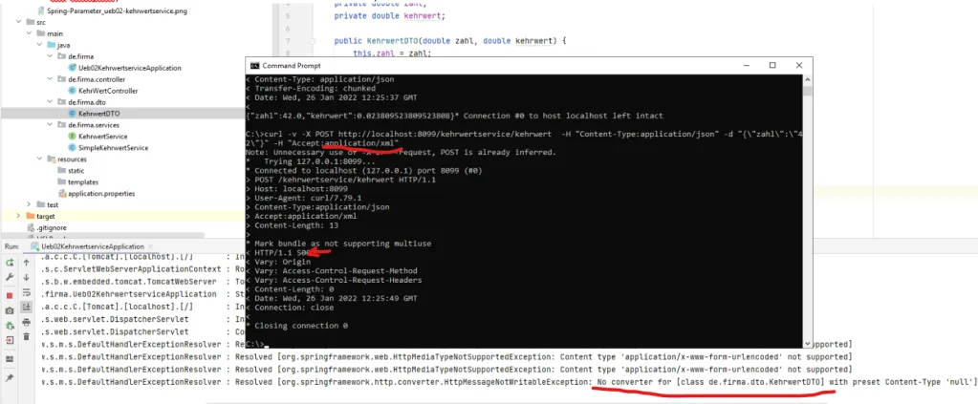This screenshot has height=404, width=978.
Task: Collapse the java folder
Action: pos(39,45)
